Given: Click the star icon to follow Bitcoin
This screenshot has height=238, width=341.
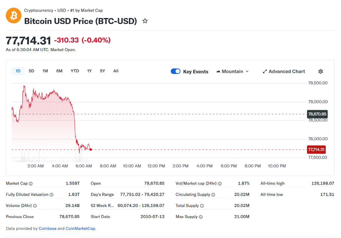Looking at the screenshot, I should pos(145,21).
